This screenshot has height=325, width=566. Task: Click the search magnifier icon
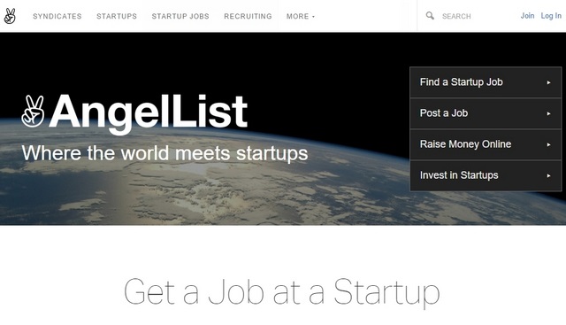point(430,16)
